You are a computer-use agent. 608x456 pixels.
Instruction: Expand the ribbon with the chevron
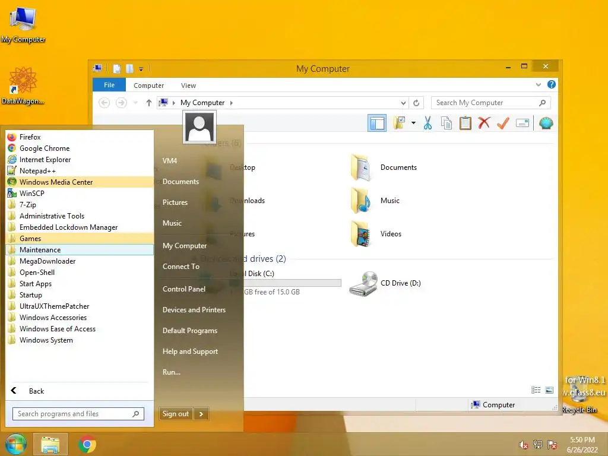point(538,84)
